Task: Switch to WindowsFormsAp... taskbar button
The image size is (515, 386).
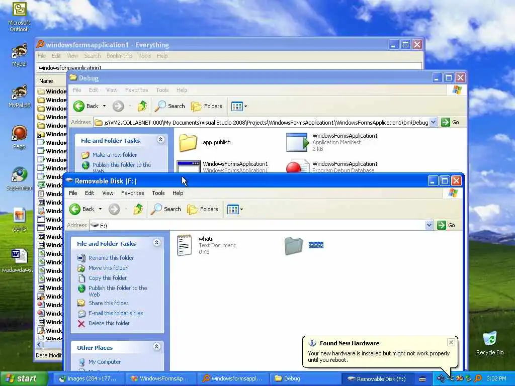Action: (x=160, y=379)
